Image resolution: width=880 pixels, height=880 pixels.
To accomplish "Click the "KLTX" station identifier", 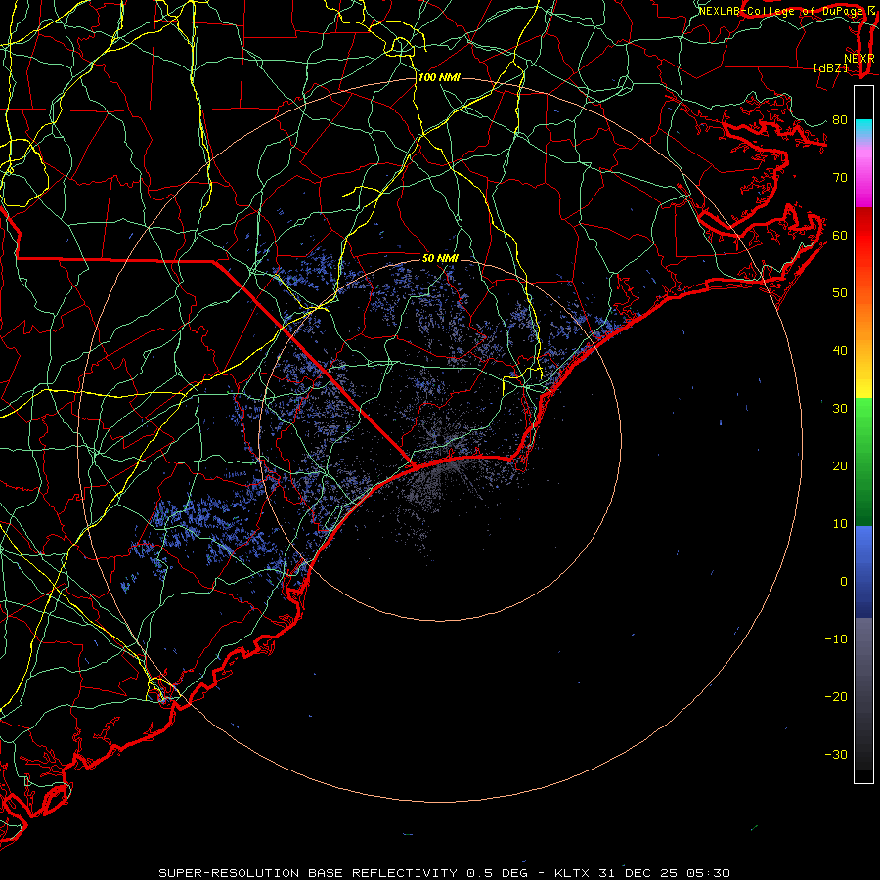I will click(572, 873).
